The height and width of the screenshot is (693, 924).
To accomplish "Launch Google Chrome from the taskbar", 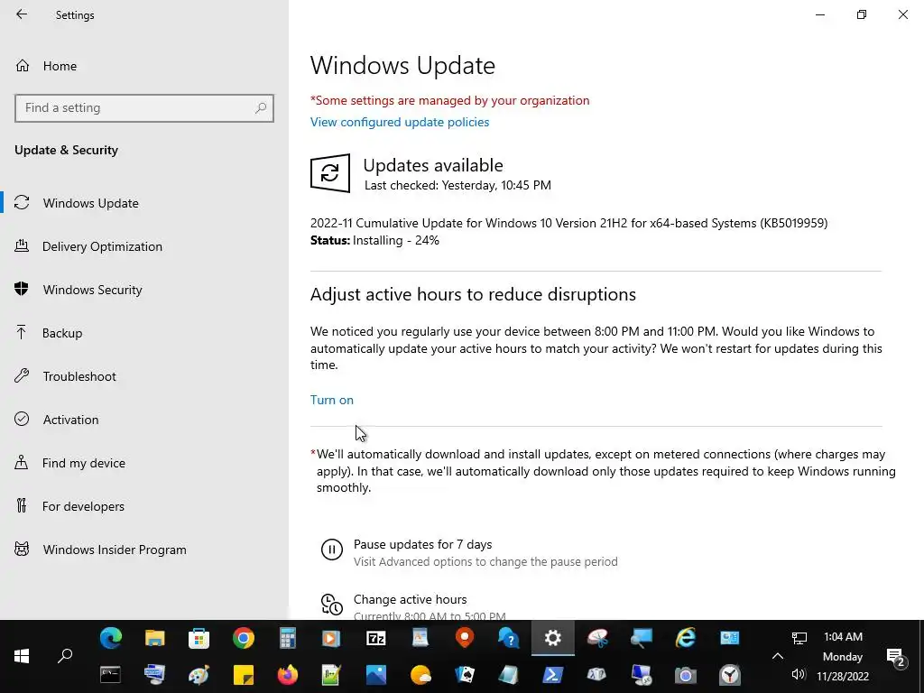I will point(244,638).
